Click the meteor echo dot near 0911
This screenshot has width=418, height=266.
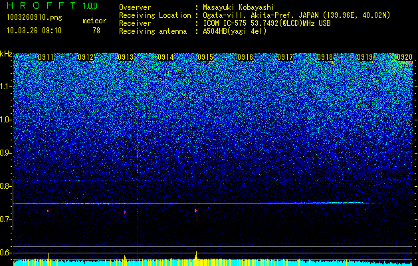point(48,211)
